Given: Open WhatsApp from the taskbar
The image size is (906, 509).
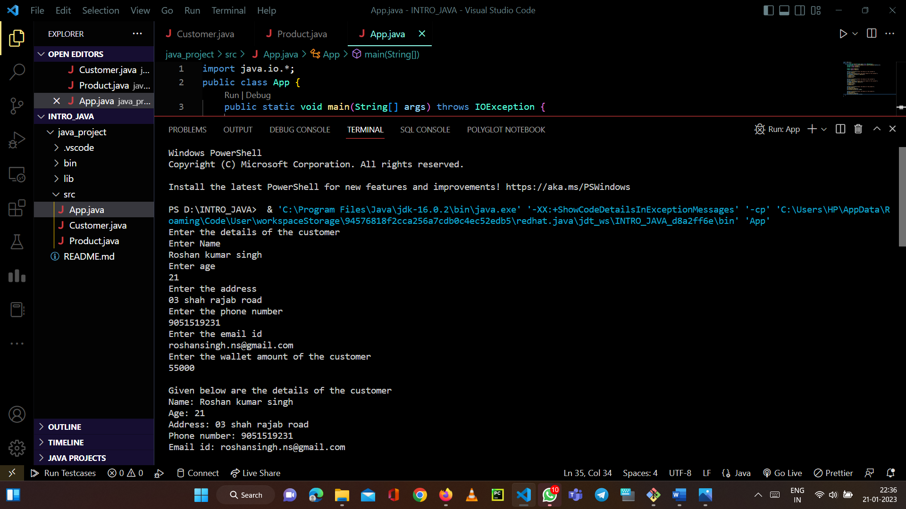Looking at the screenshot, I should tap(549, 495).
